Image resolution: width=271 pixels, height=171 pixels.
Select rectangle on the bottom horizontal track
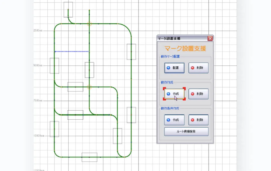89,157
